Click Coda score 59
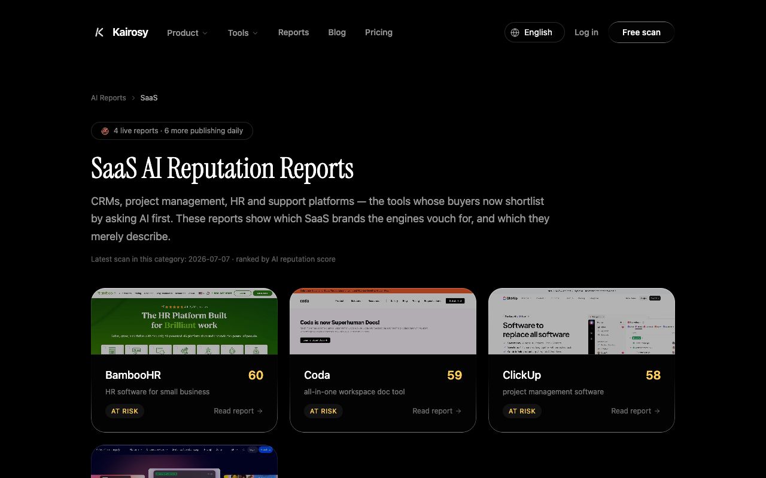 (x=455, y=375)
